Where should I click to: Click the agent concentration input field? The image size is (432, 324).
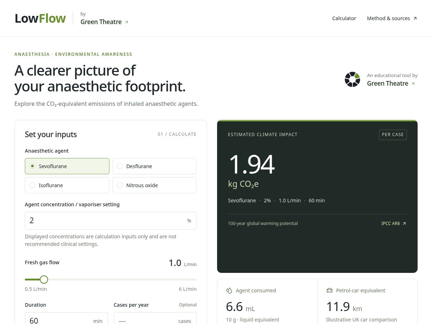(111, 221)
